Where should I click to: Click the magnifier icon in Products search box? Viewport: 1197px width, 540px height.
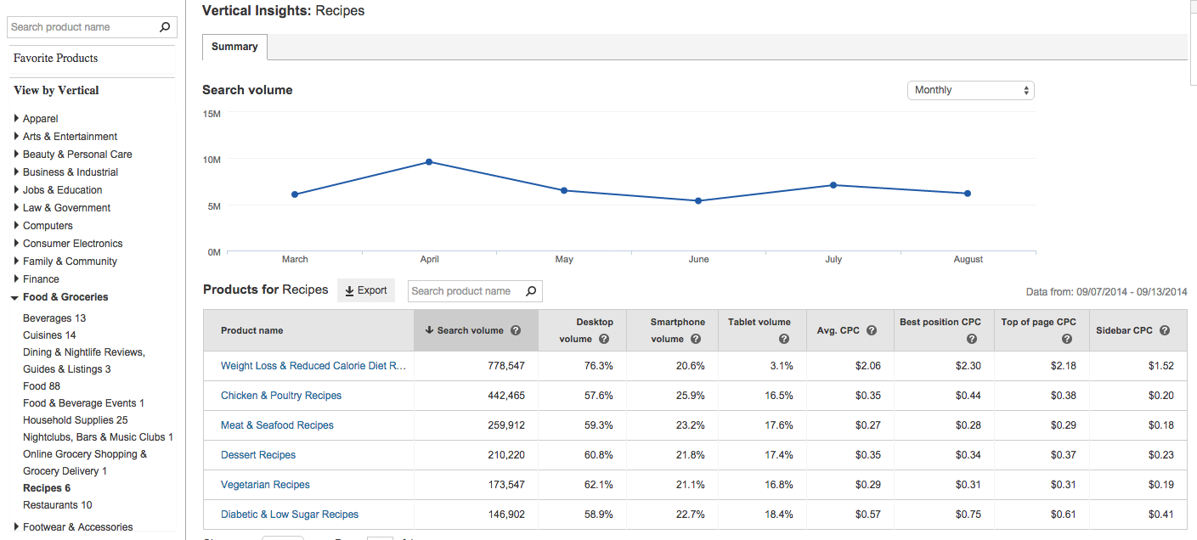pyautogui.click(x=531, y=290)
